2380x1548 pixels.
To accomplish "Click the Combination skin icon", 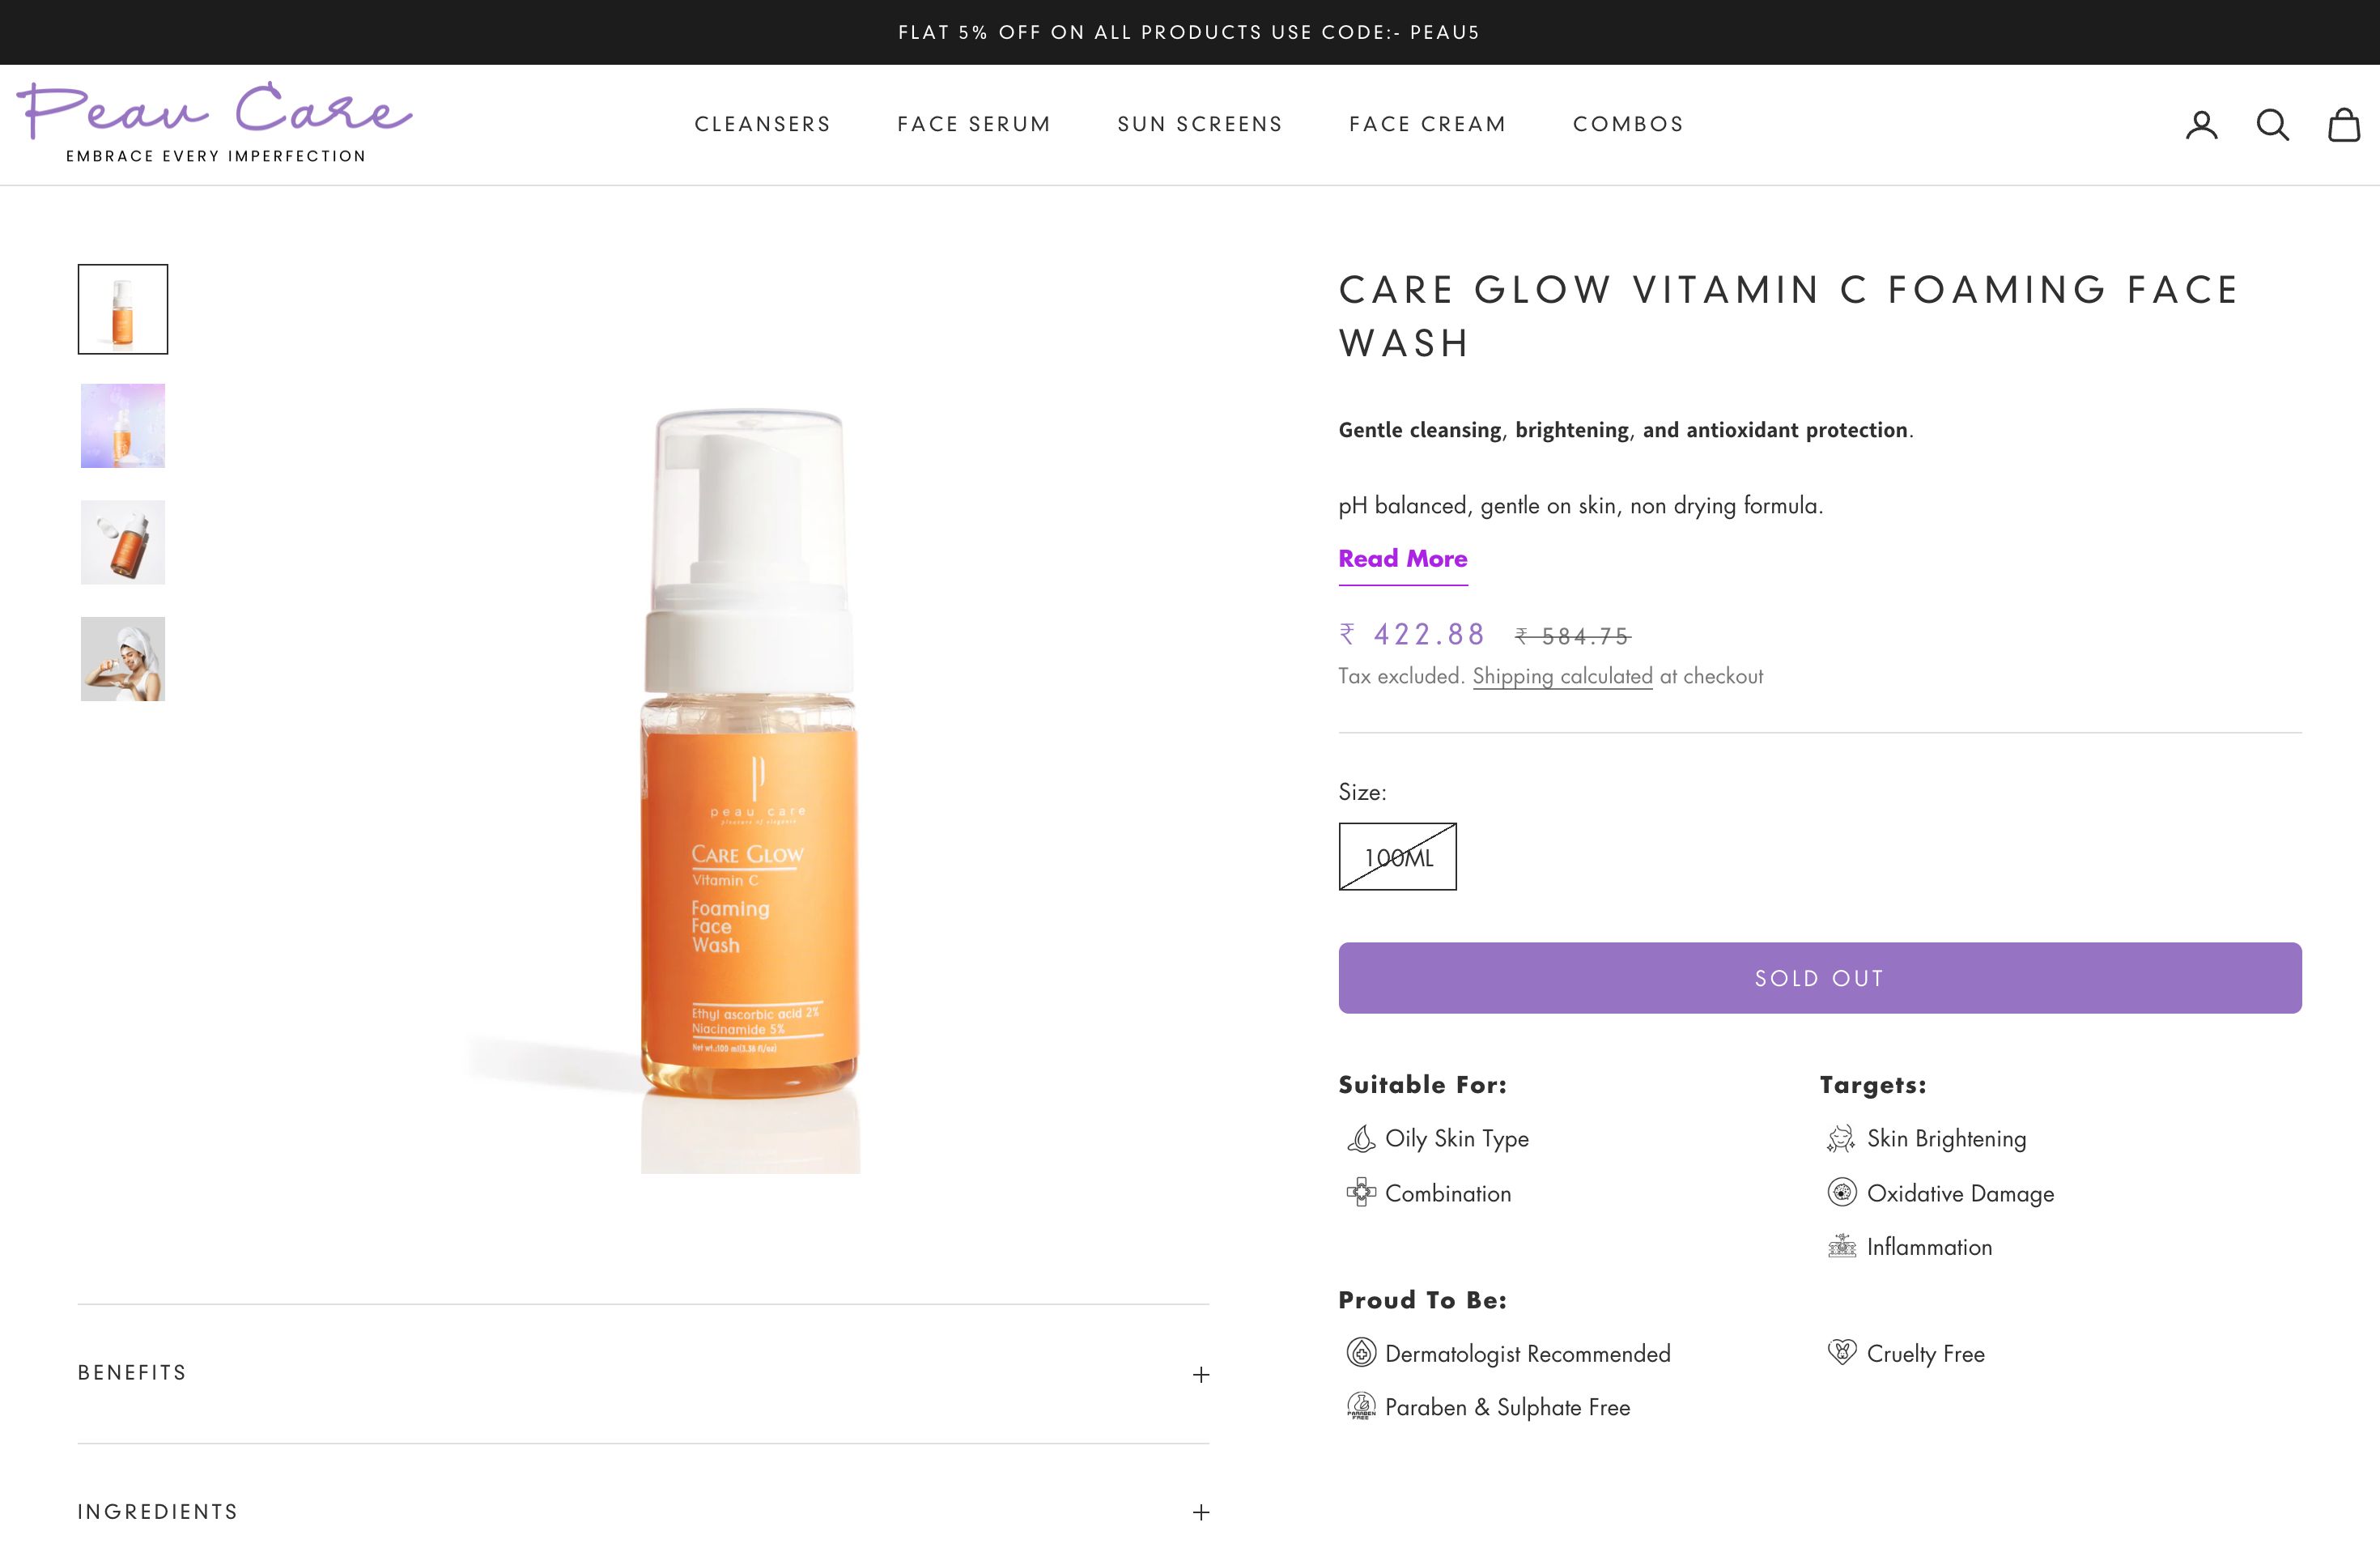I will coord(1360,1193).
